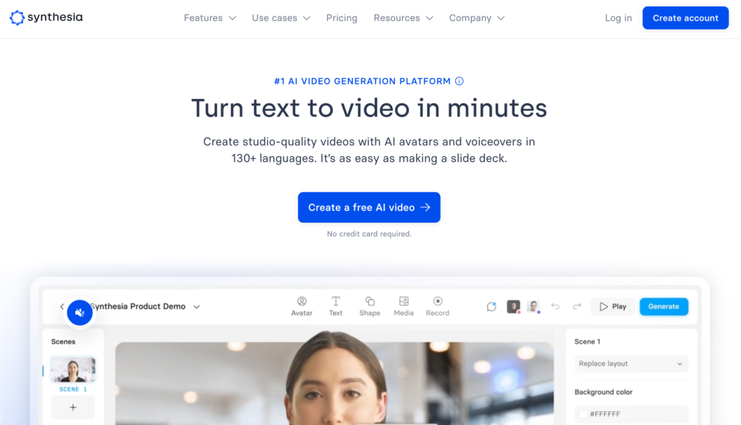Click the first collaborator avatar with red dot
Screen dimensions: 741x425
click(513, 306)
